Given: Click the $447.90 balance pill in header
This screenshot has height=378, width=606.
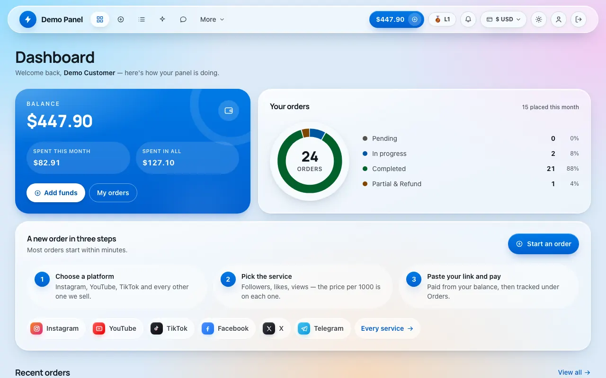Looking at the screenshot, I should pos(397,19).
